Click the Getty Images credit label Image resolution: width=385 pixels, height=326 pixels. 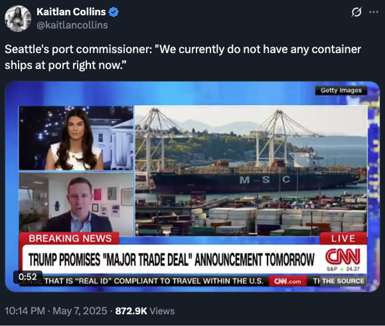[x=341, y=90]
